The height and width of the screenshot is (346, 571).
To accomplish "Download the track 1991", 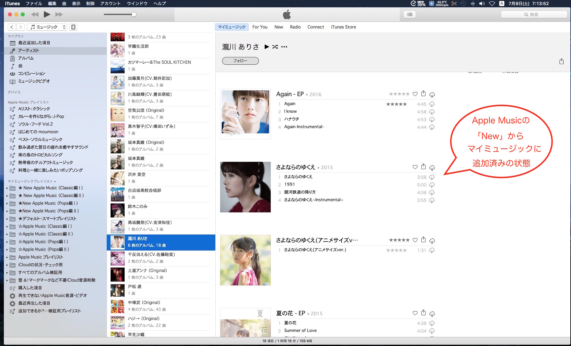I will pos(432,185).
